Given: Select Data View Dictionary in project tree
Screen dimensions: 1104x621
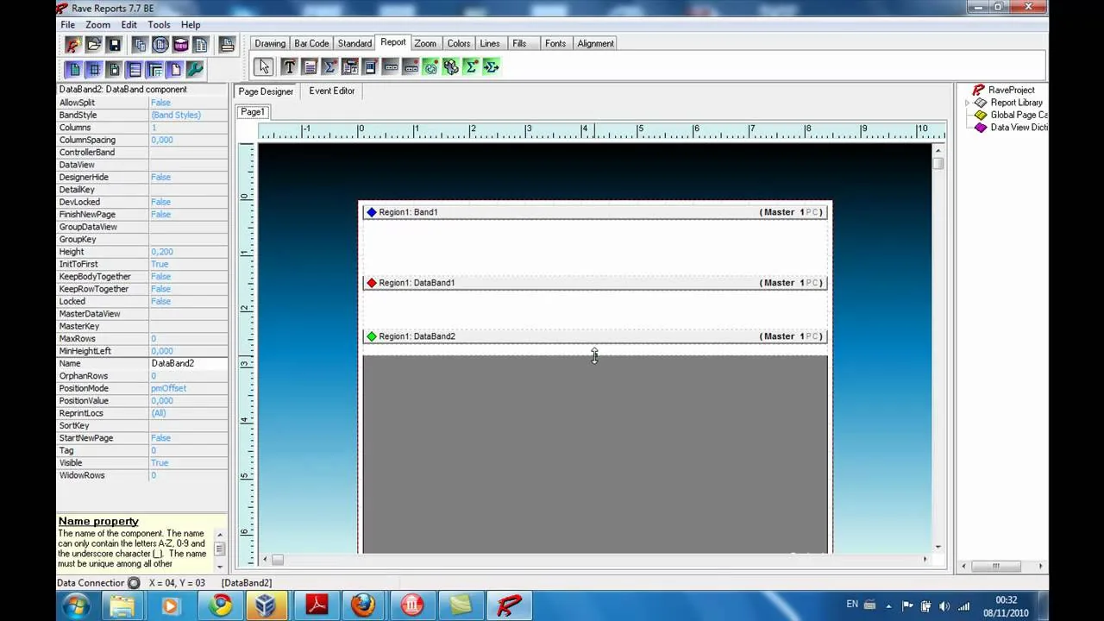Looking at the screenshot, I should 1019,128.
